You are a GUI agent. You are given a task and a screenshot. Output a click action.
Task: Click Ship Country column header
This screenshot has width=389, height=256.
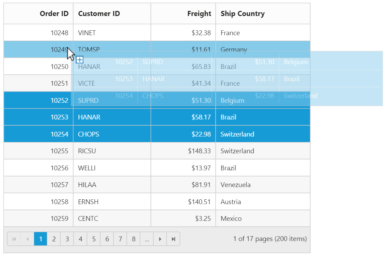(x=243, y=14)
